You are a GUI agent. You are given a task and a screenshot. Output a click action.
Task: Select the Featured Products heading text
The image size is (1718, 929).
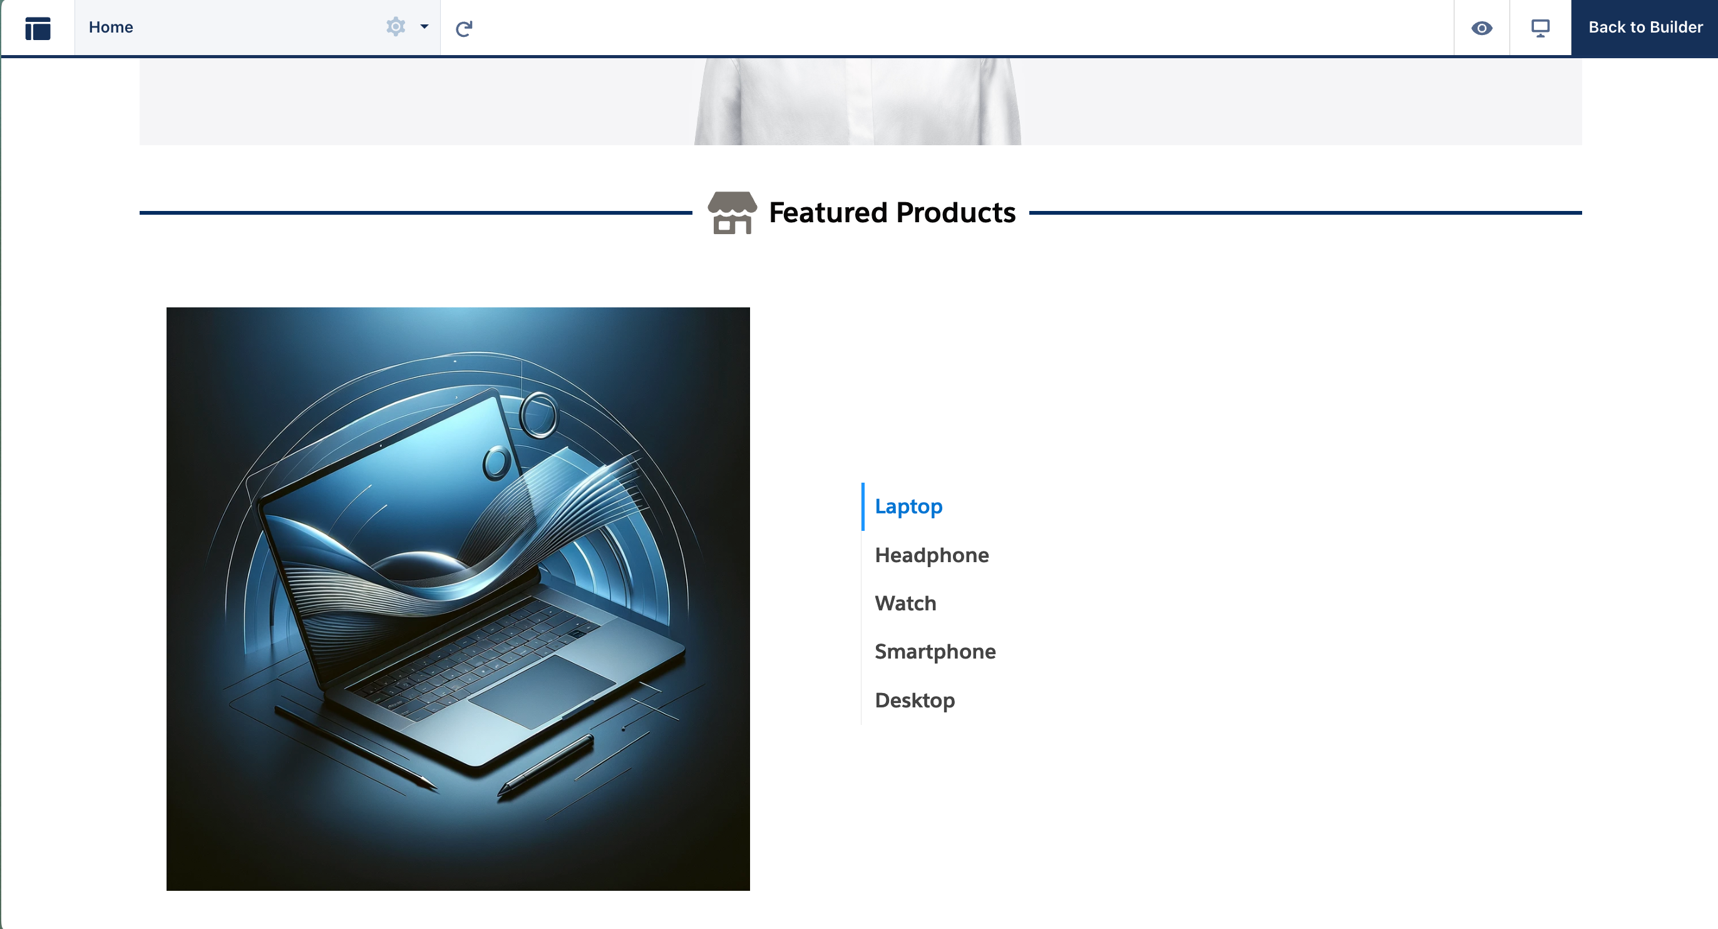coord(892,213)
